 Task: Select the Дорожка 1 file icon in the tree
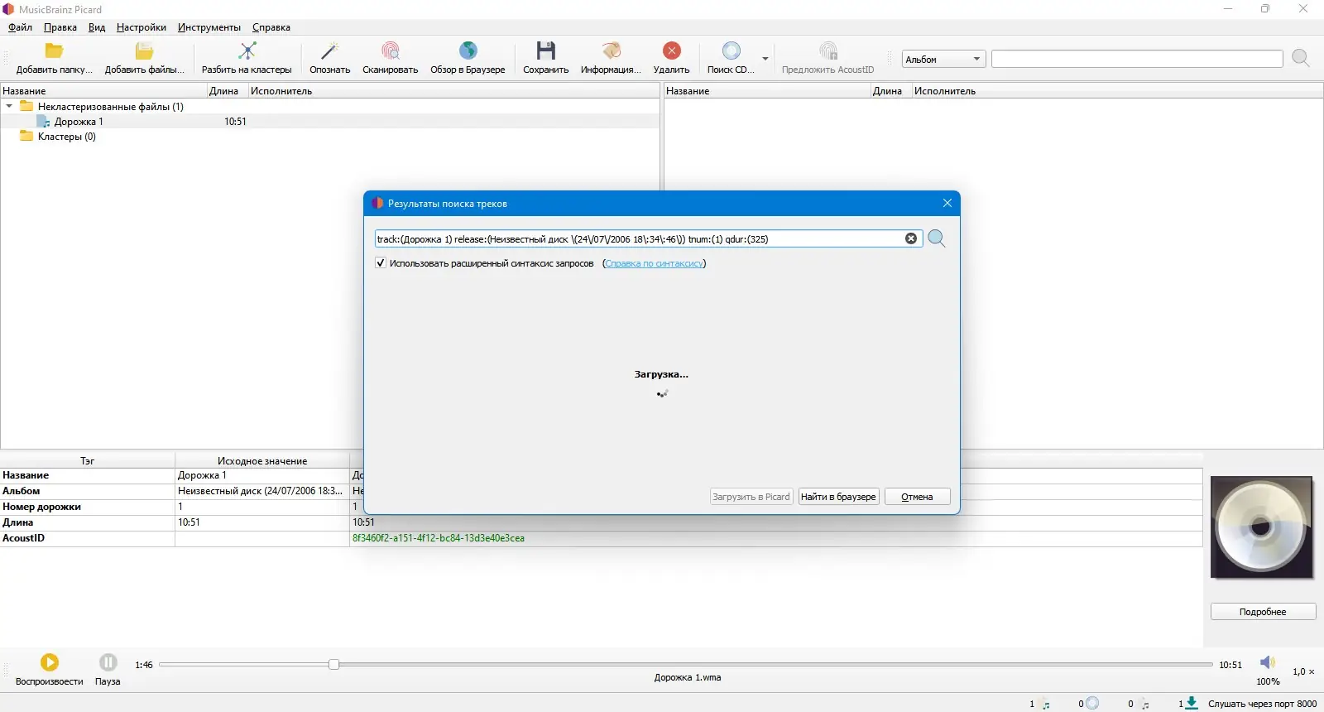(x=44, y=122)
